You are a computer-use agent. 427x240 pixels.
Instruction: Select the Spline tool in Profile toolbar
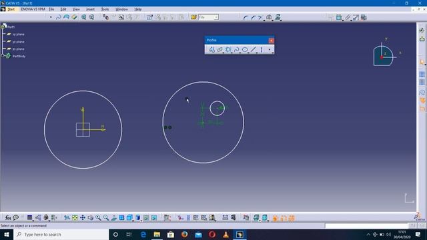tap(236, 49)
